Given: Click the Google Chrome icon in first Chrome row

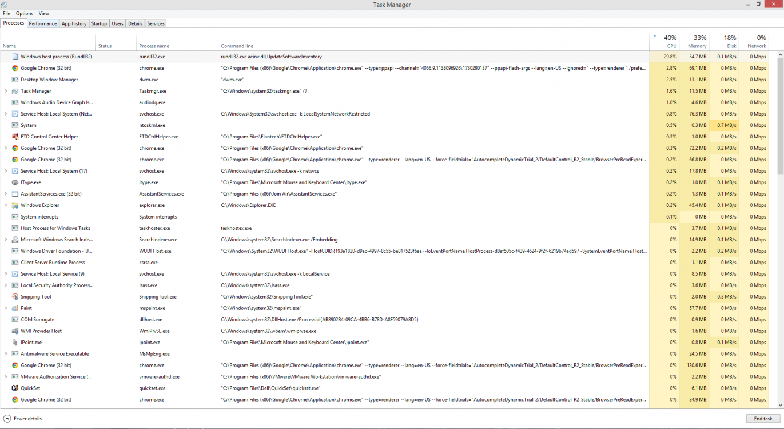Looking at the screenshot, I should (14, 67).
